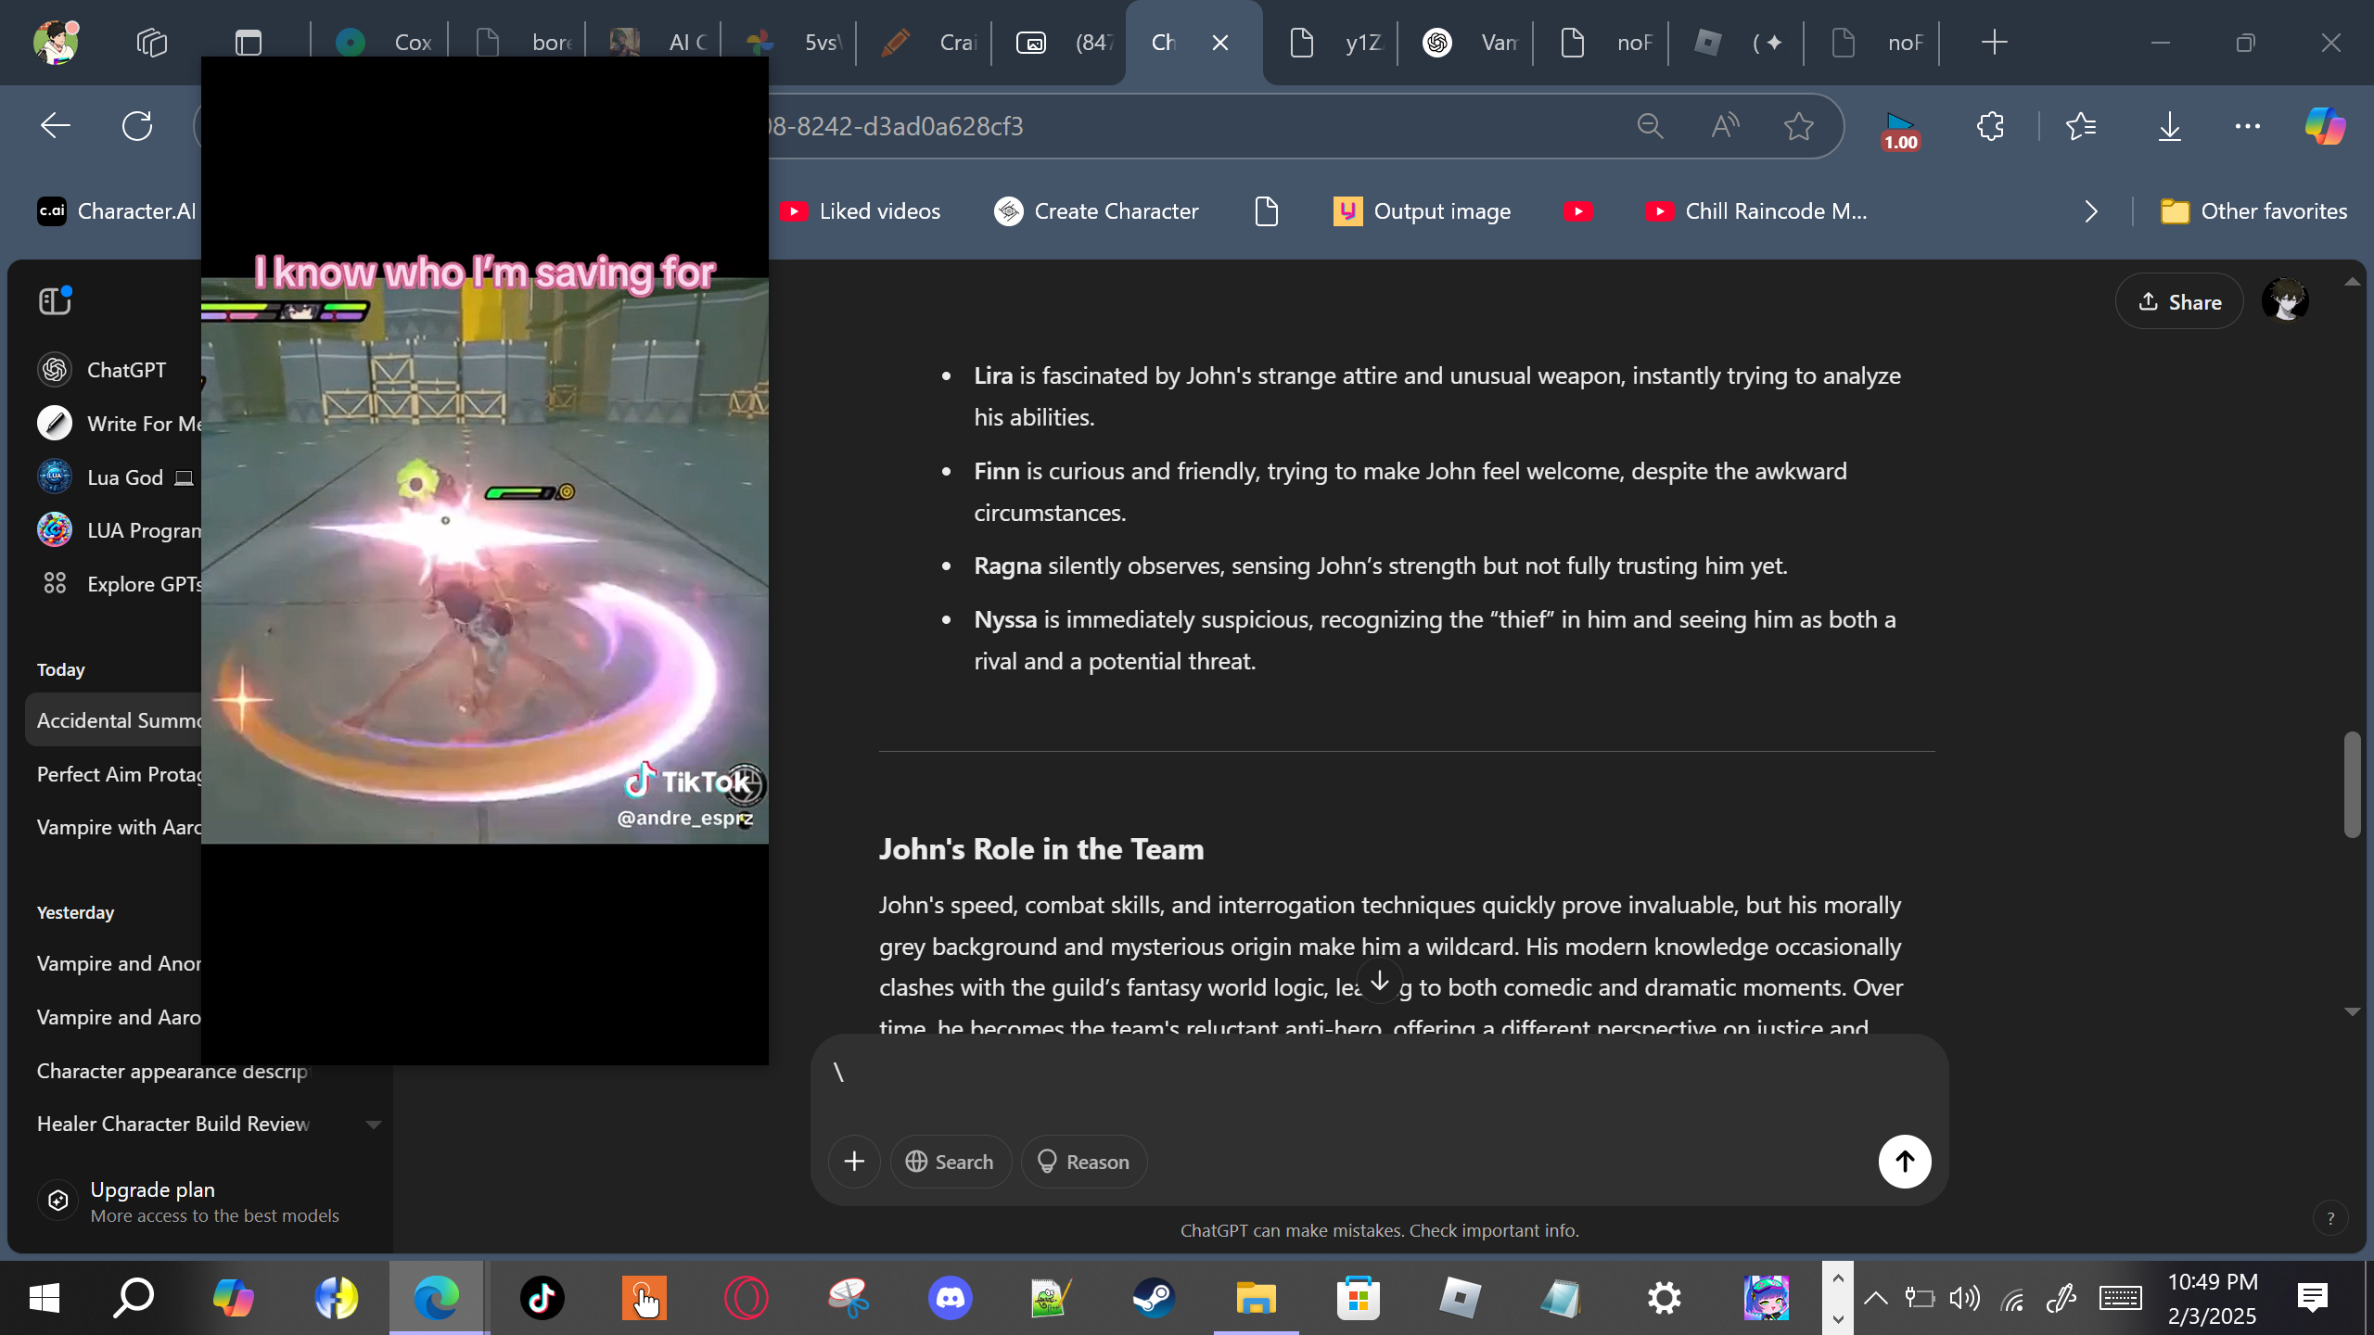Open File Explorer from the taskbar
The width and height of the screenshot is (2374, 1335).
point(1256,1298)
